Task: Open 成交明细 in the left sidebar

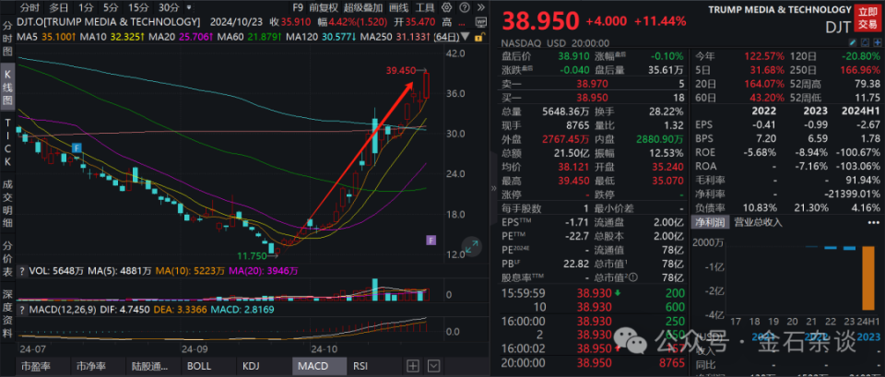Action: point(8,202)
